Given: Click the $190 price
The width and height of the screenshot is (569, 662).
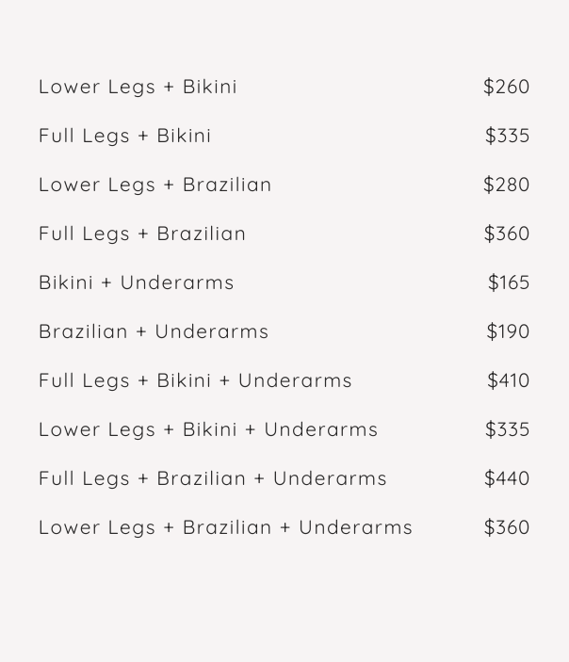Looking at the screenshot, I should coord(508,331).
